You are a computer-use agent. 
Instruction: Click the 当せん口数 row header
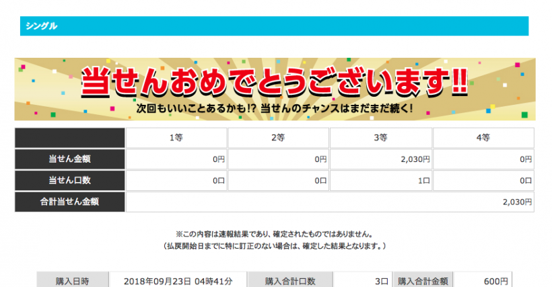[70, 180]
